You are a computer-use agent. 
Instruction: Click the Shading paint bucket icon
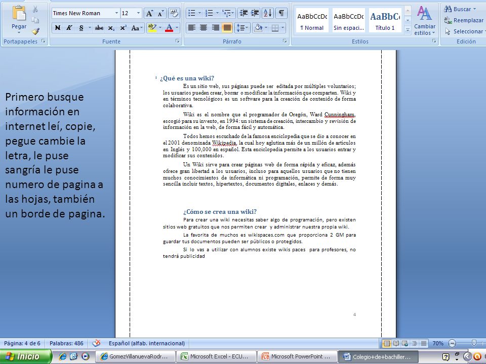258,28
